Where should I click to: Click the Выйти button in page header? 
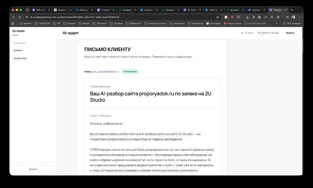[x=290, y=33]
